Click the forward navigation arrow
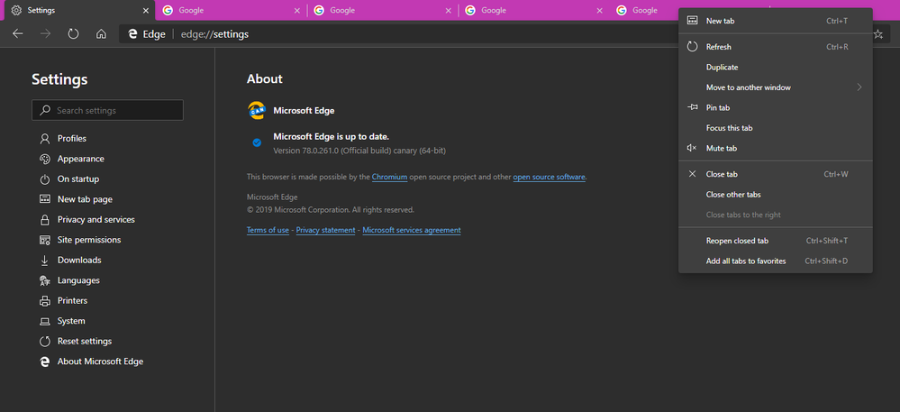The width and height of the screenshot is (900, 412). (45, 34)
